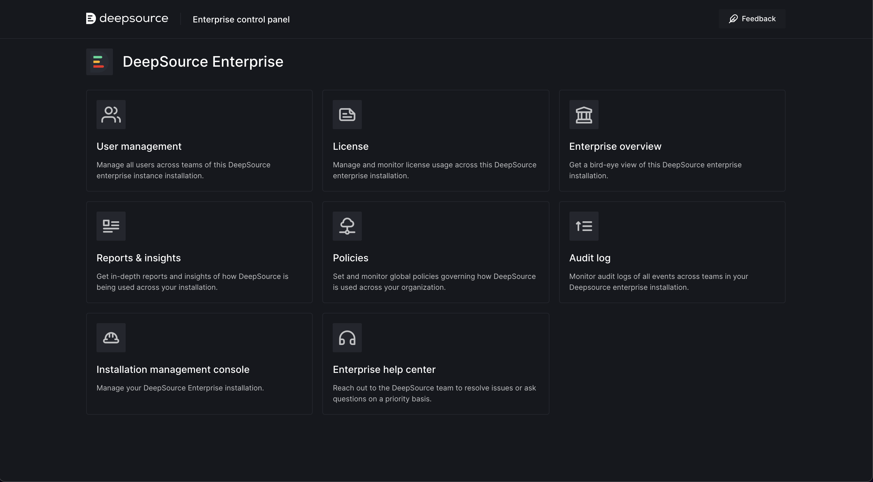
Task: Click the Enterprise overview building icon
Action: pyautogui.click(x=584, y=114)
